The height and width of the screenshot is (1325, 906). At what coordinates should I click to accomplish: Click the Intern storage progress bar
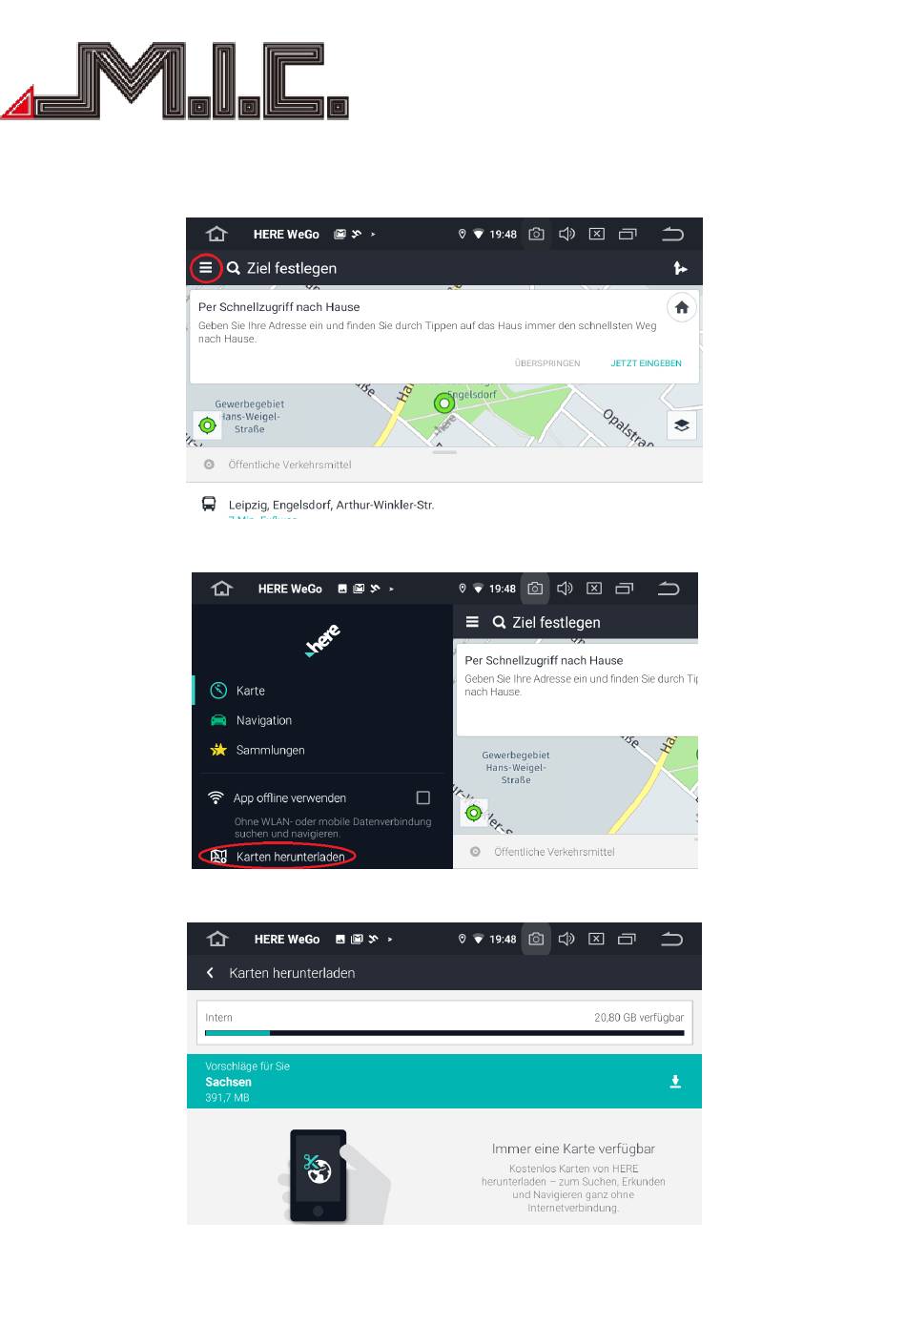tap(444, 1032)
